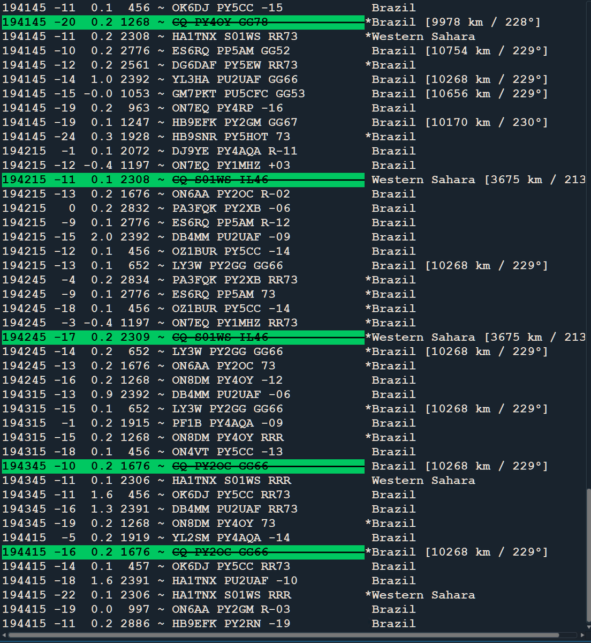
Task: Choose the 194245 CQ S01WS IL46 row
Action: coord(293,337)
